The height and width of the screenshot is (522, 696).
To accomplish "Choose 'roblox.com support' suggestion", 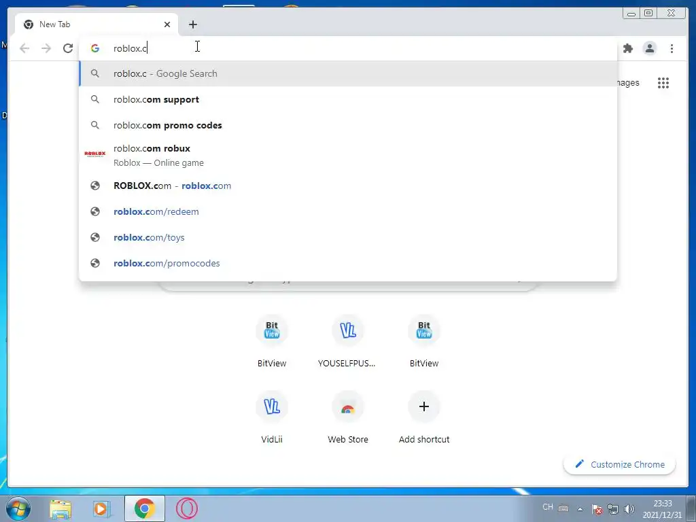I will (348, 99).
